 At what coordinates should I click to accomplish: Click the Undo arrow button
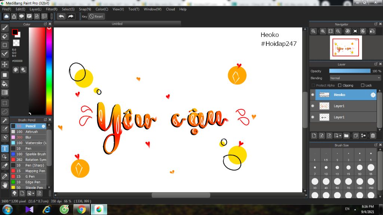(x=61, y=16)
